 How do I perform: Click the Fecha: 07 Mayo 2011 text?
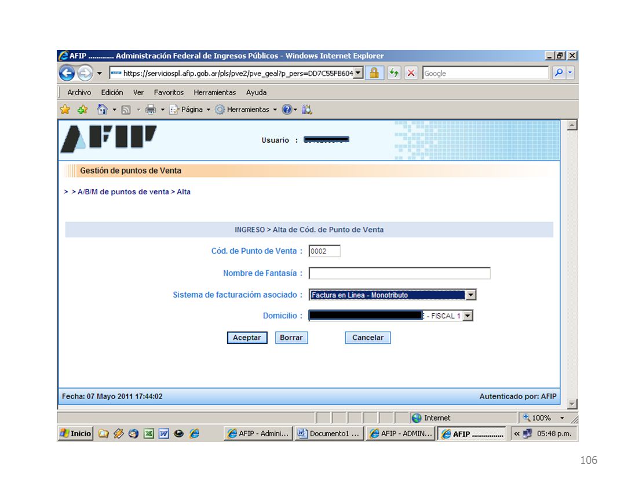(112, 397)
